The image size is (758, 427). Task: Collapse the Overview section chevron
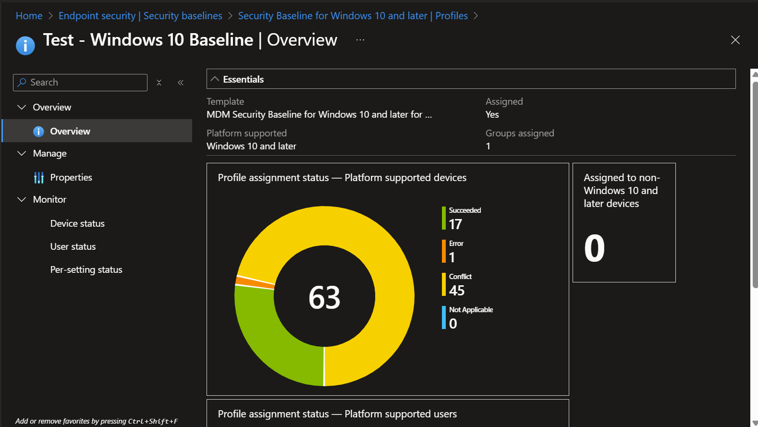pyautogui.click(x=22, y=107)
